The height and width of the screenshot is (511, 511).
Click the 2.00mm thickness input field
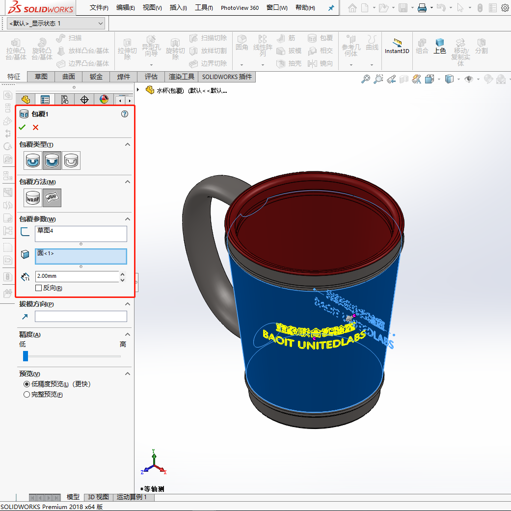[x=77, y=276]
